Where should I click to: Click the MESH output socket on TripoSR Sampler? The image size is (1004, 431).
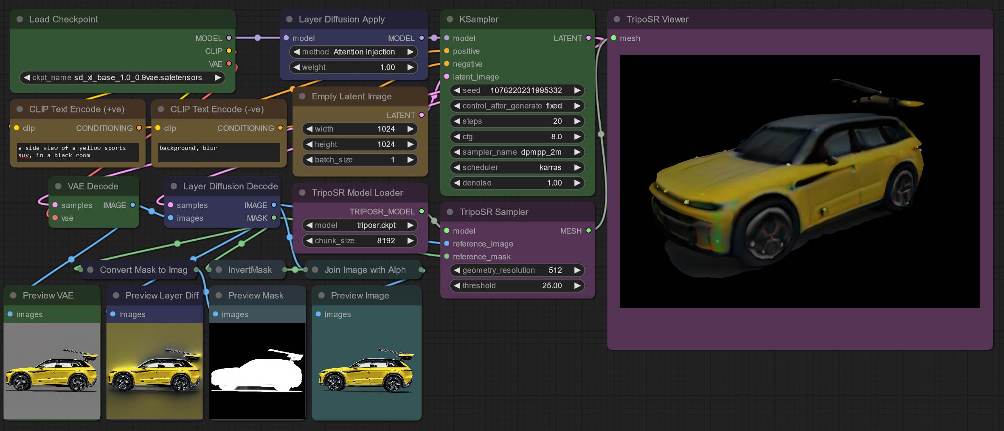click(x=588, y=231)
